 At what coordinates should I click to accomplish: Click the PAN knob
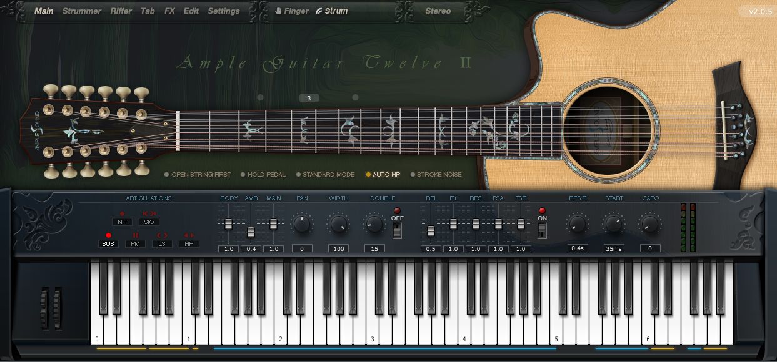click(302, 224)
